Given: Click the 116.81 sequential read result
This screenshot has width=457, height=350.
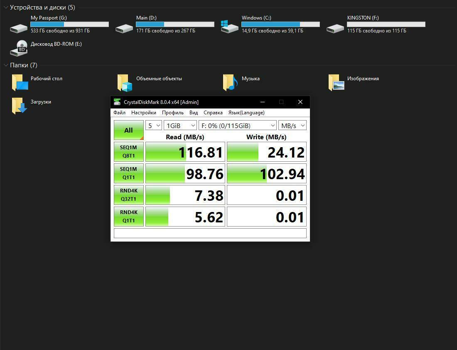Looking at the screenshot, I should click(185, 152).
